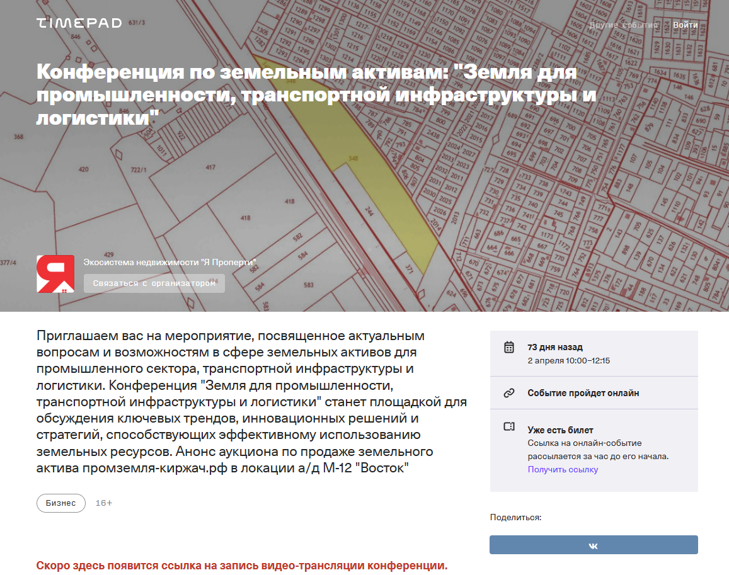
Task: Click the 'Событие пройдет онлайн' row
Action: [x=583, y=392]
